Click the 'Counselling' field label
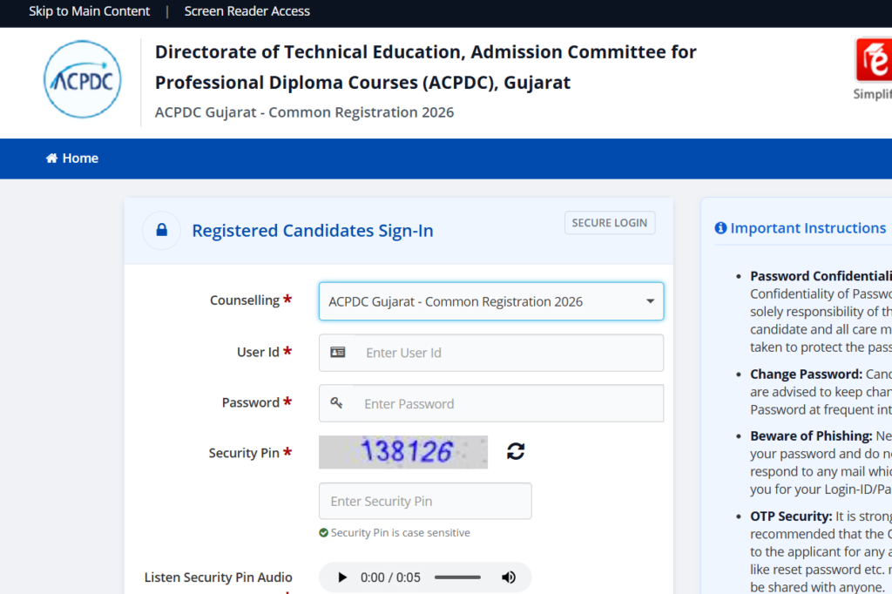The height and width of the screenshot is (594, 892). tap(245, 300)
